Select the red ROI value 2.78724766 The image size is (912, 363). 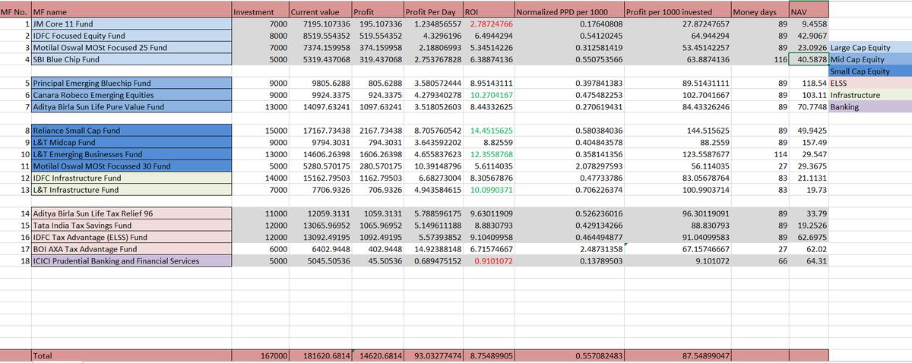488,24
